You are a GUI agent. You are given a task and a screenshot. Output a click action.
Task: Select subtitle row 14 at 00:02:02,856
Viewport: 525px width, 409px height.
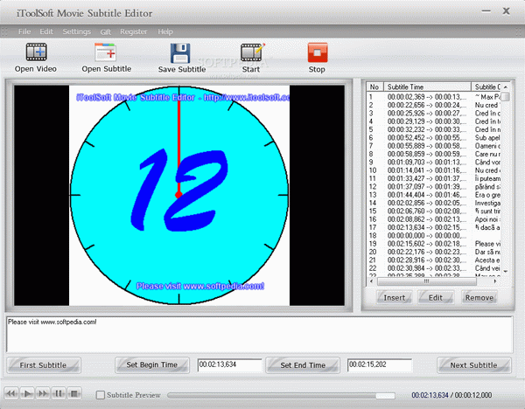tap(434, 203)
